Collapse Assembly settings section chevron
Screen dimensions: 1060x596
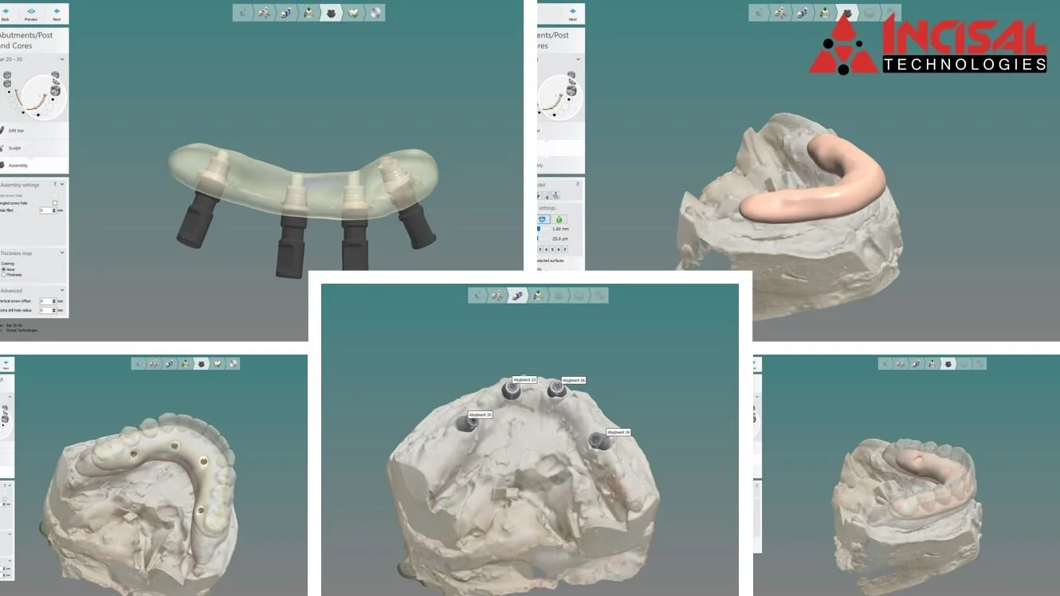point(62,184)
